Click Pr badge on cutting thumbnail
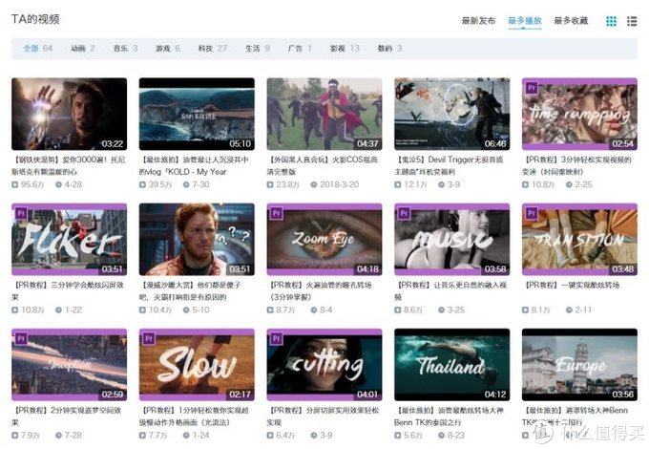The image size is (649, 449). coord(275,338)
